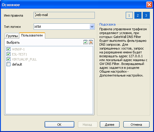The height and width of the screenshot is (132, 154).
Task: Toggle the VIRTUALXP_FULL checkbox
Action: (x=8, y=59)
